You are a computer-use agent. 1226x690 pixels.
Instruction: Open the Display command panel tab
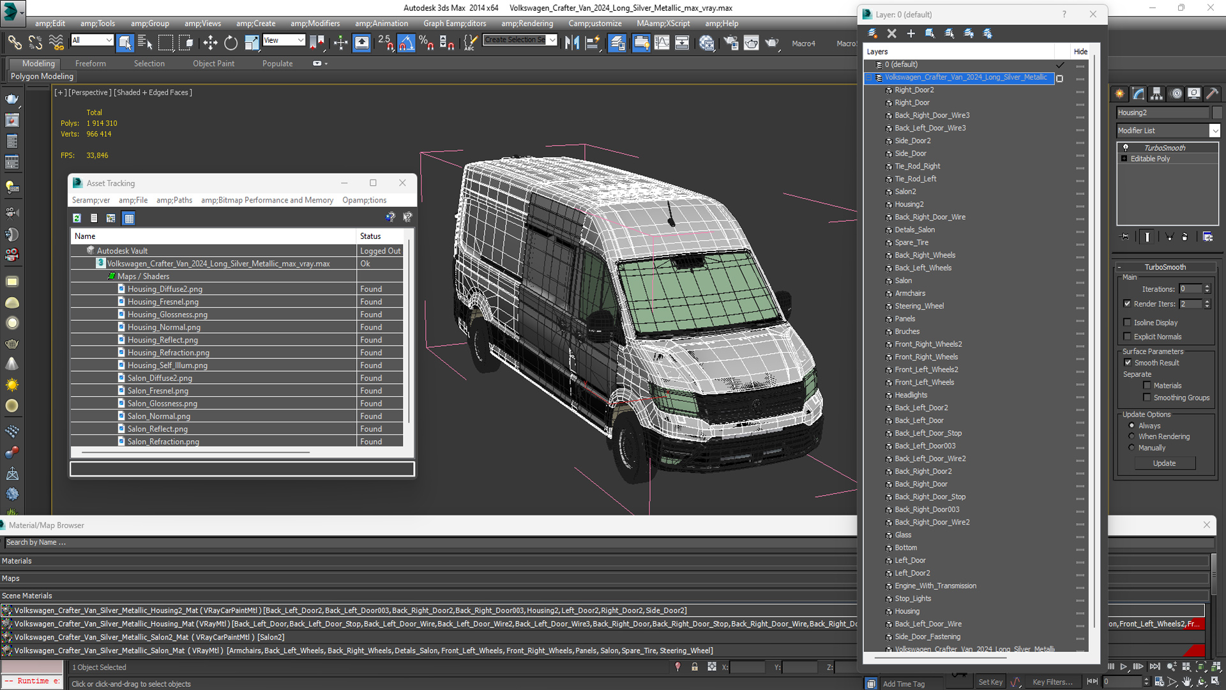pyautogui.click(x=1193, y=93)
